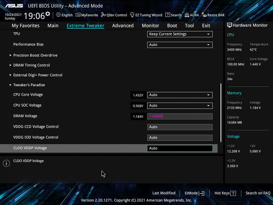Open the Performance Bias dropdown
273x205 pixels.
pos(180,45)
